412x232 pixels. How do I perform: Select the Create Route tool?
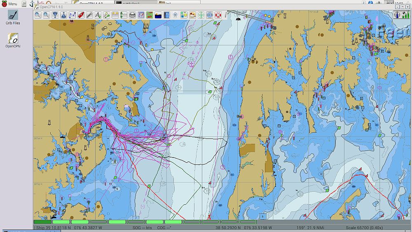coord(72,15)
